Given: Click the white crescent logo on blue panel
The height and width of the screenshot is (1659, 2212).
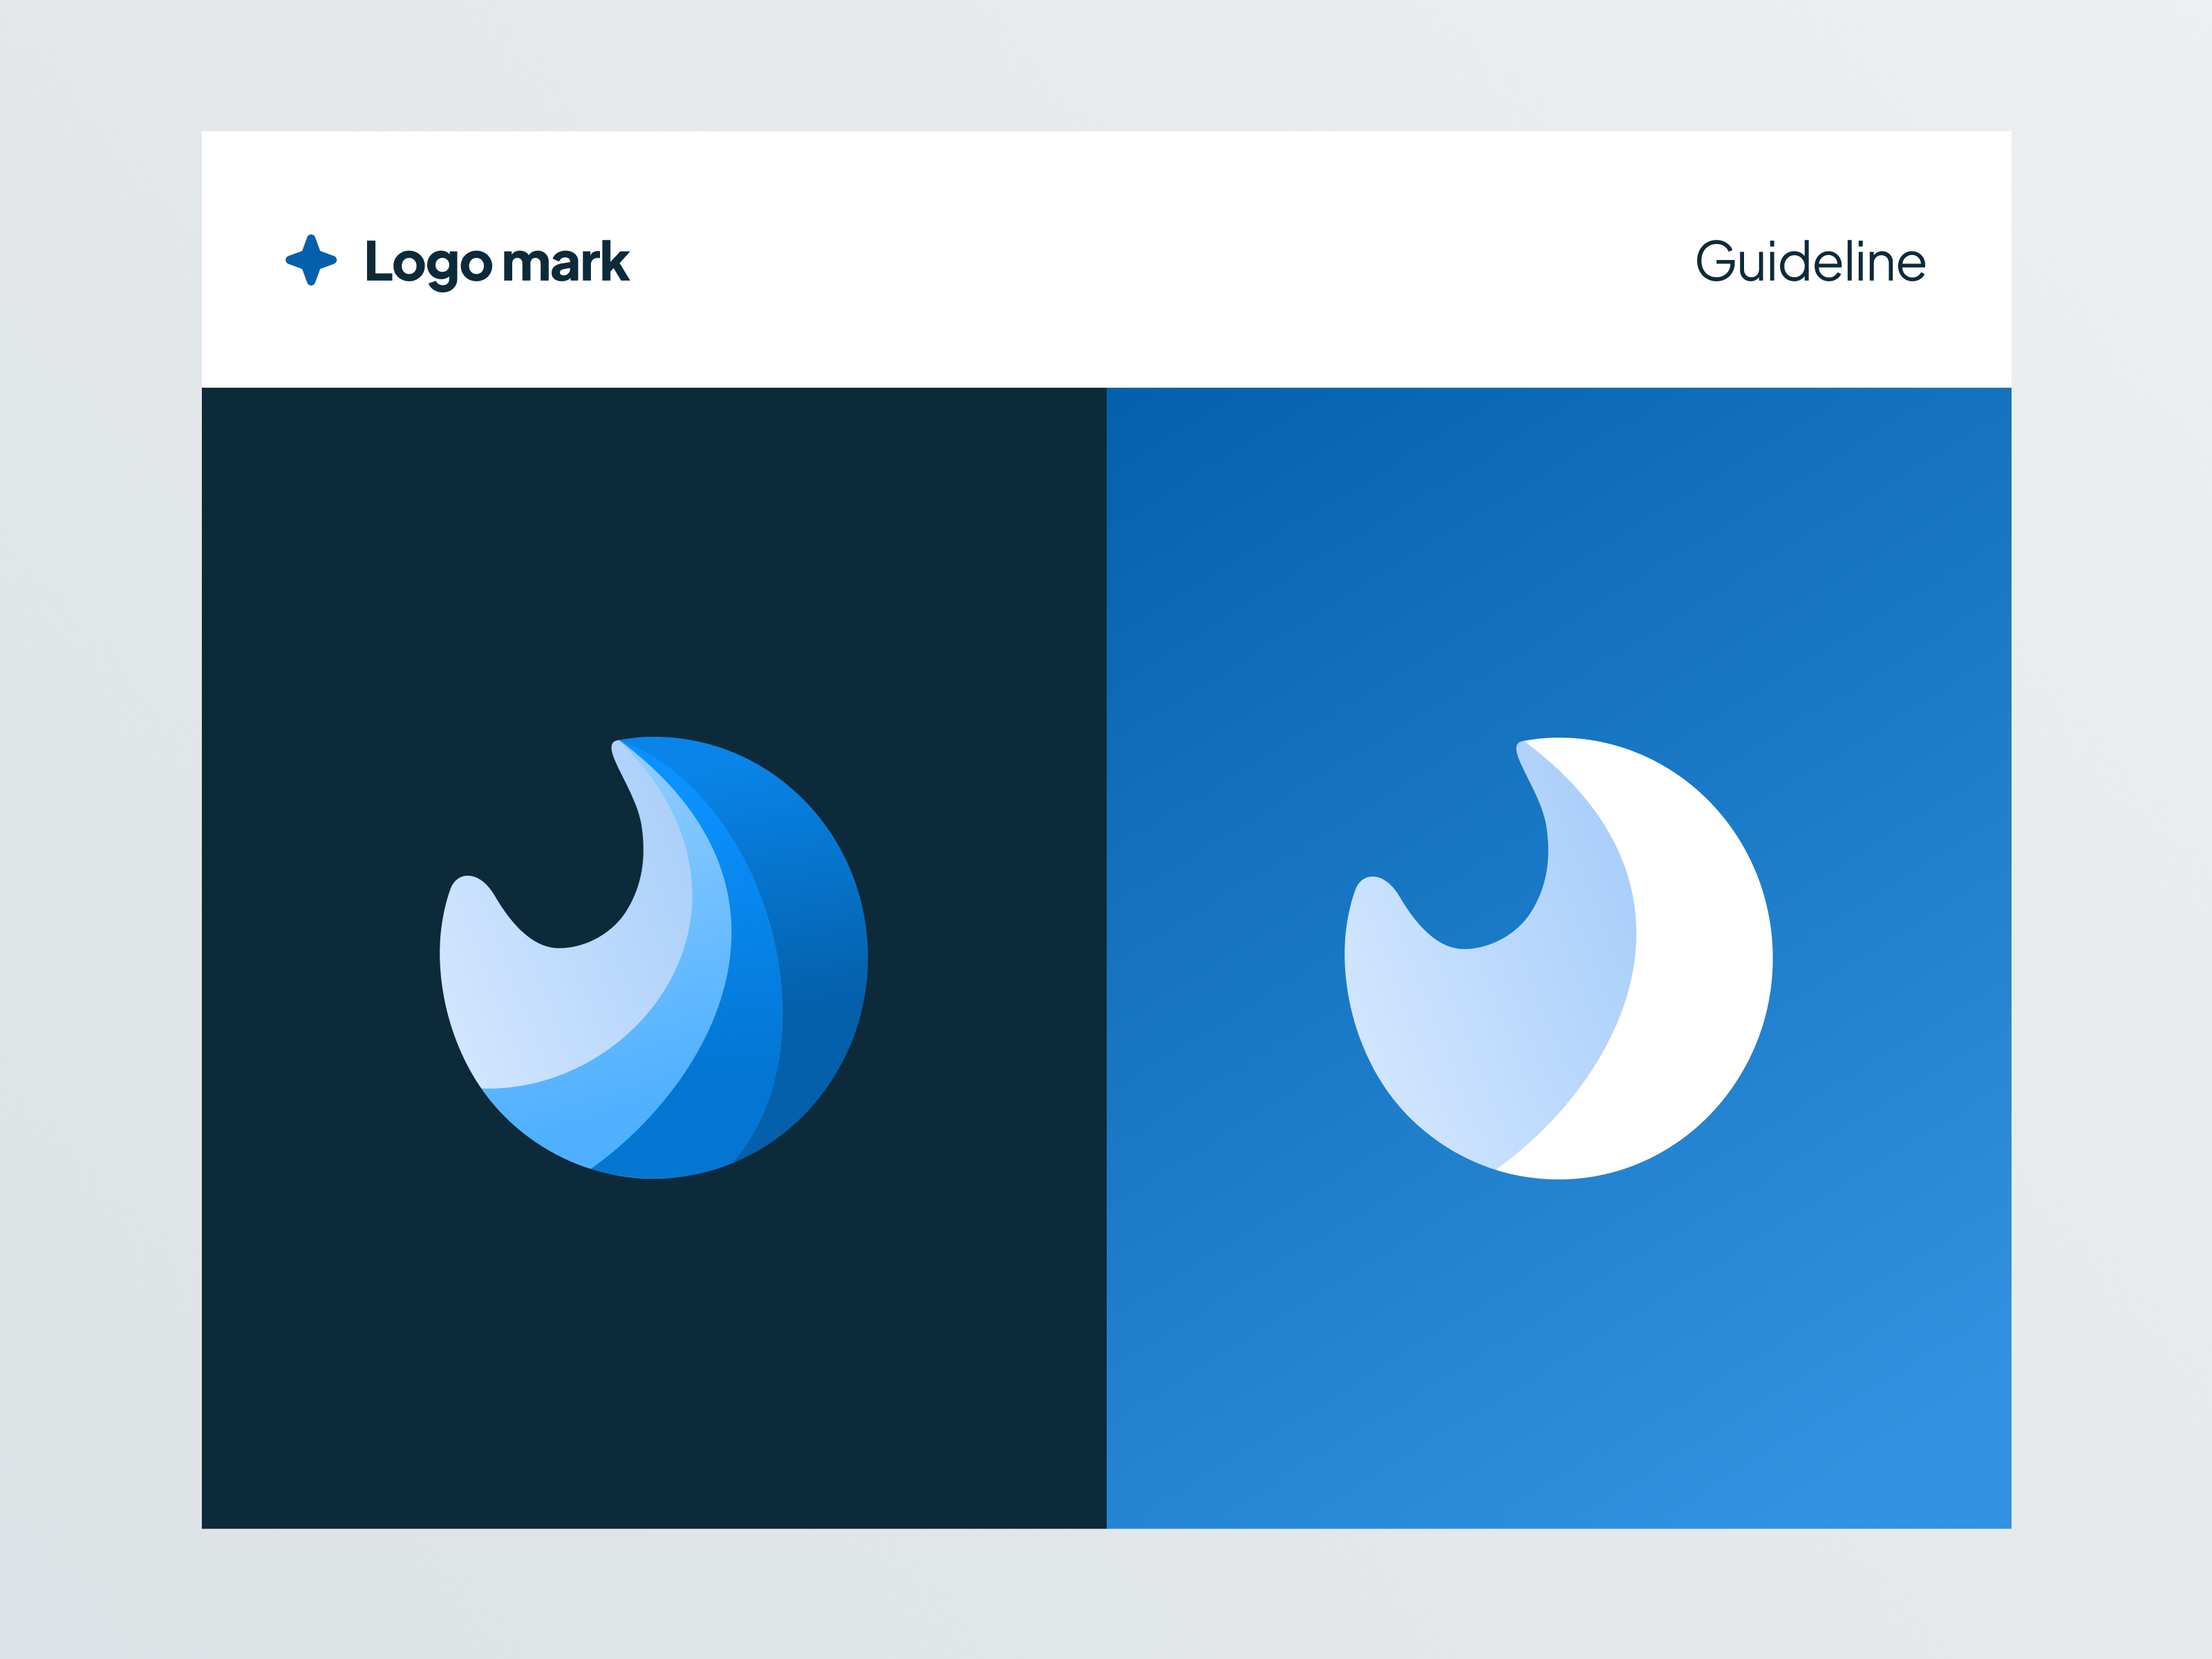Looking at the screenshot, I should [1558, 957].
